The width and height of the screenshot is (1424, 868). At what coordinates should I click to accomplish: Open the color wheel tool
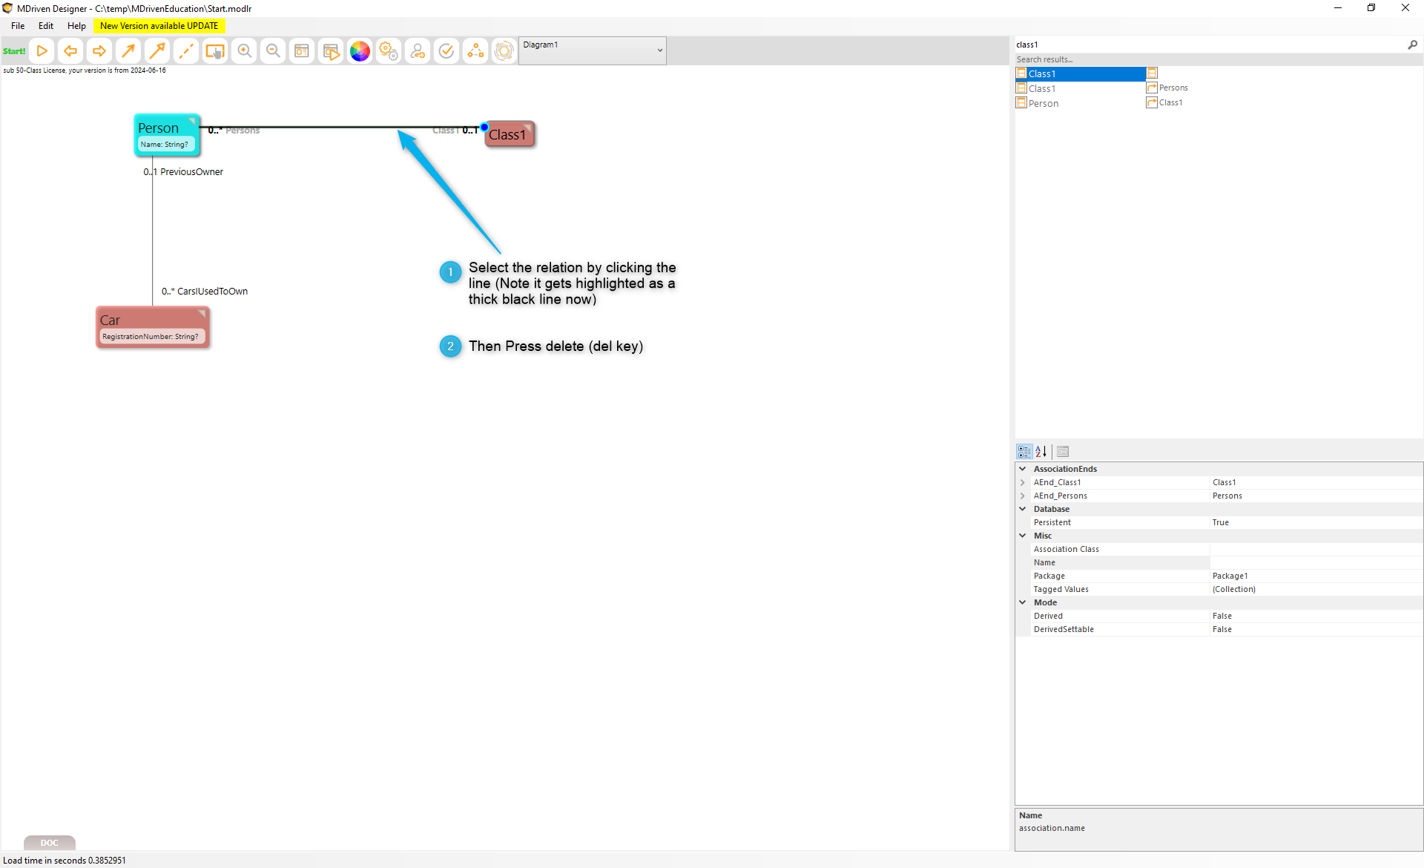click(360, 51)
